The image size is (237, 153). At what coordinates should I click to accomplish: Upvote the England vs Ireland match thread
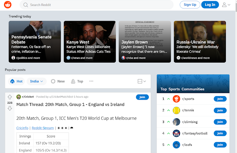pyautogui.click(x=10, y=97)
